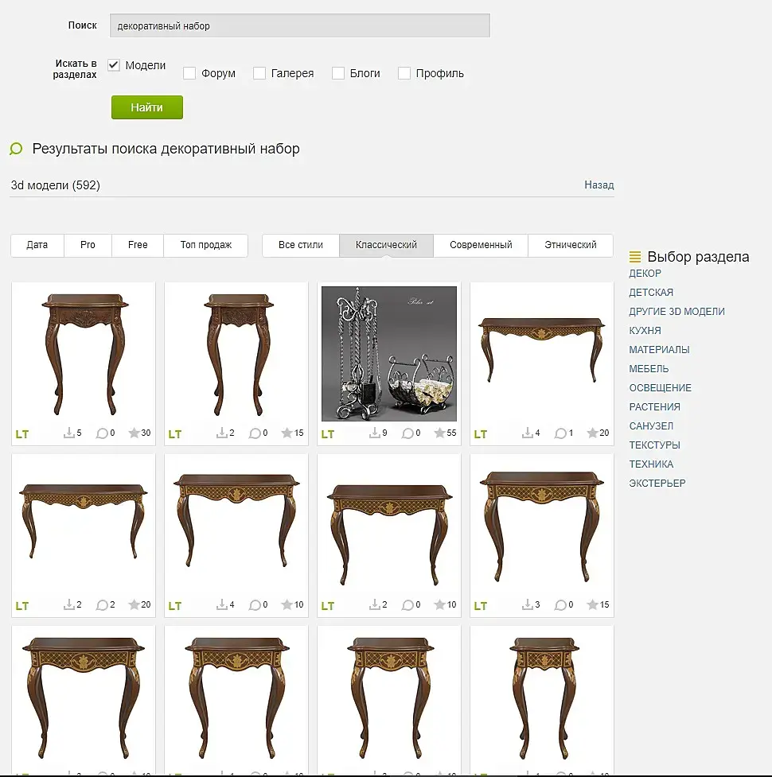
Task: Click the comment icon showing 1 on the wide console table
Action: (560, 433)
